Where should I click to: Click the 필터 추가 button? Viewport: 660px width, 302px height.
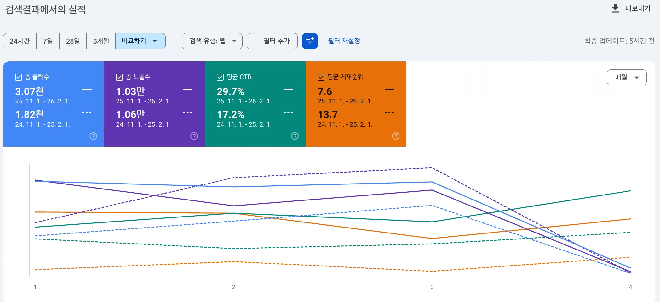pos(272,41)
